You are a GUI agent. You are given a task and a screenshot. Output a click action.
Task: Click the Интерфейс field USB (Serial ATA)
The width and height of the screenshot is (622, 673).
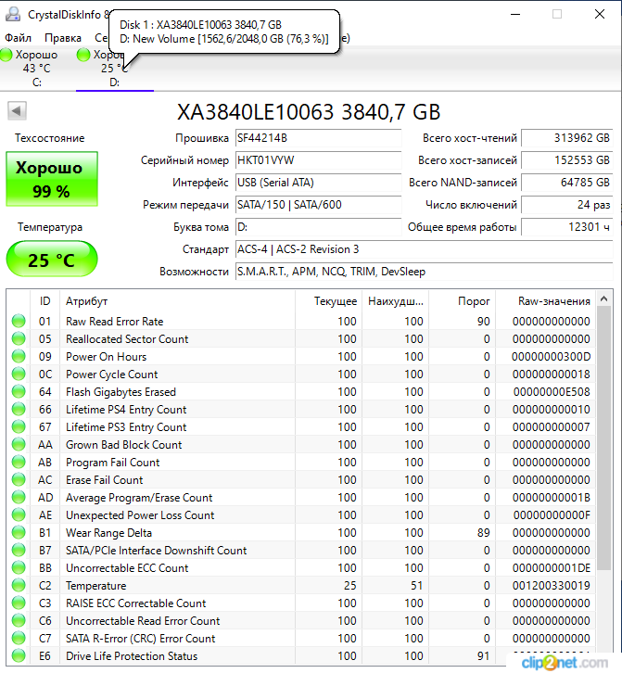[318, 183]
